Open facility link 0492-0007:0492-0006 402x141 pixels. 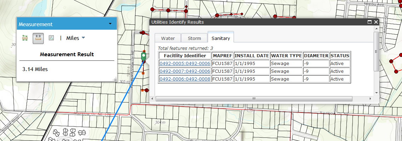pyautogui.click(x=185, y=71)
